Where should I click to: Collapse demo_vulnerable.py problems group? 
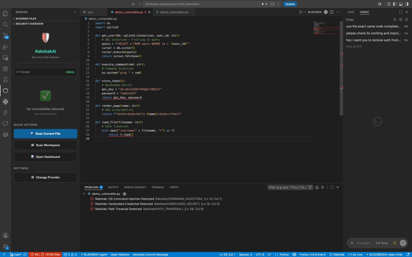[84, 194]
